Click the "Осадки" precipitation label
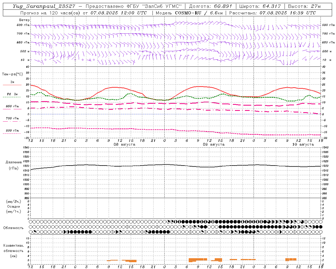Image resolution: width=336 pixels, height=269 pixels. pyautogui.click(x=14, y=206)
